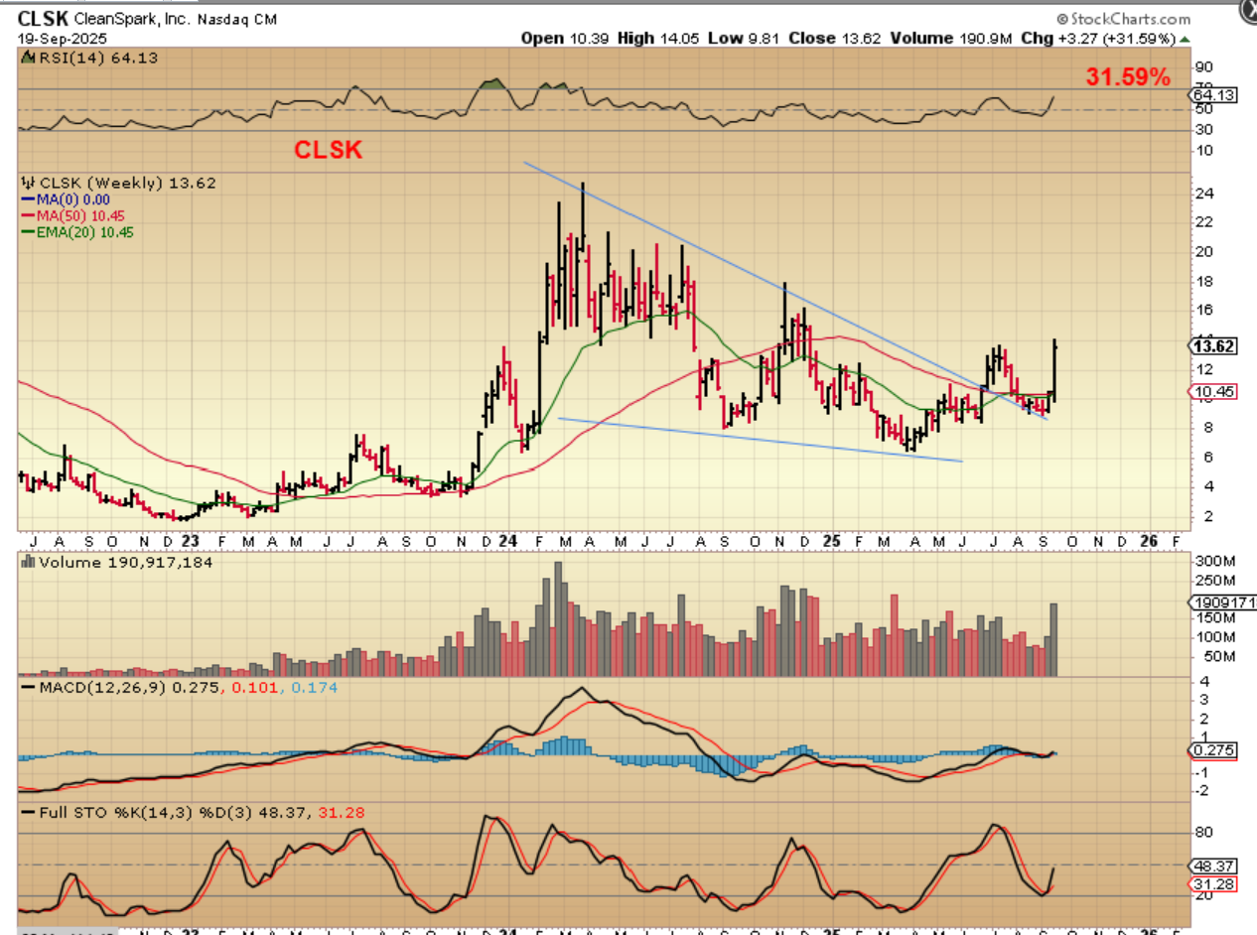The height and width of the screenshot is (935, 1257).
Task: Click the 'MA(0) 0.00' legend entry
Action: click(x=72, y=199)
